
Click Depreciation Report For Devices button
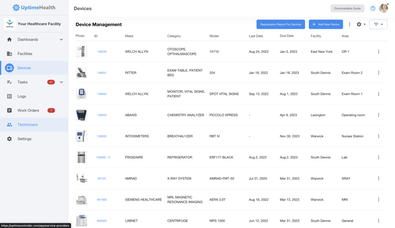point(281,25)
